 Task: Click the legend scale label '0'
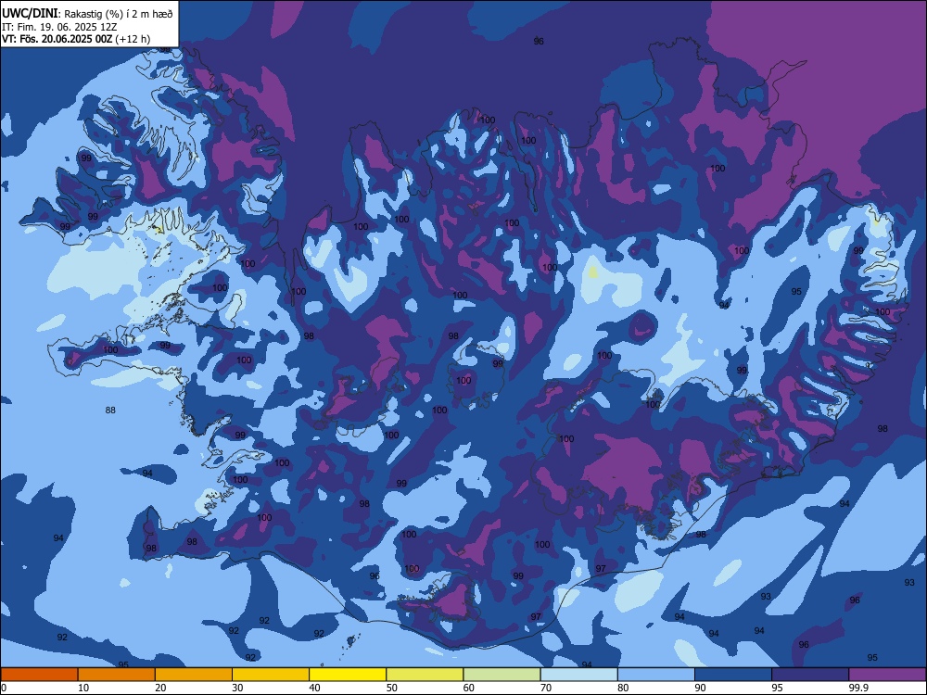[x=3, y=688]
